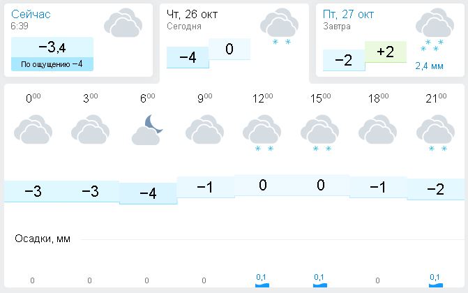Select the Пт, 27 окт forecast tab
The height and width of the screenshot is (293, 468).
click(x=349, y=14)
